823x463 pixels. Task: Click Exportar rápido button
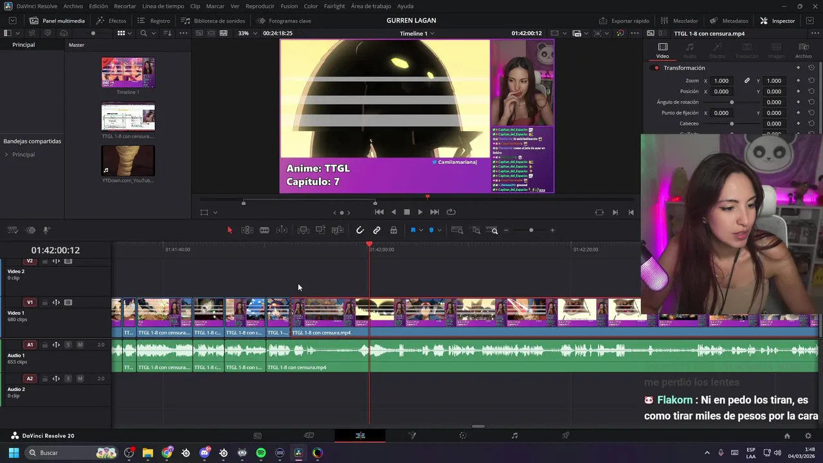coord(624,21)
